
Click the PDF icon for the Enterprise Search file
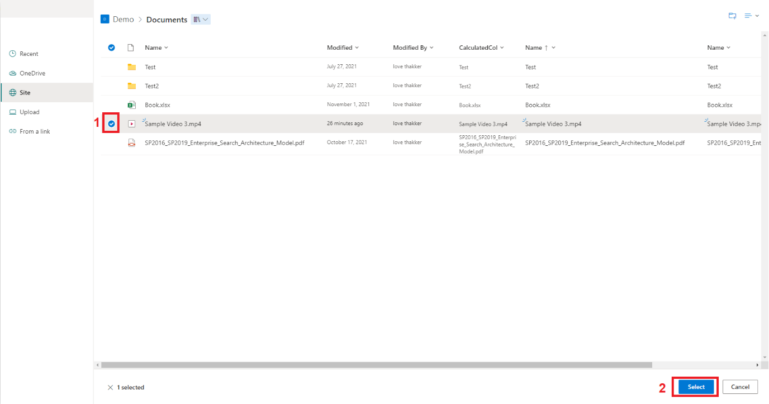(132, 142)
